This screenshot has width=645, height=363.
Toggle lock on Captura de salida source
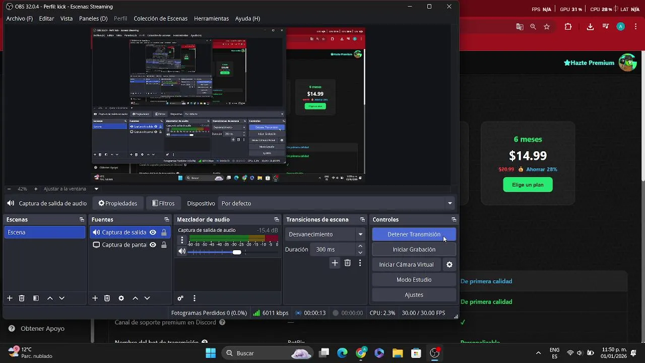164,232
